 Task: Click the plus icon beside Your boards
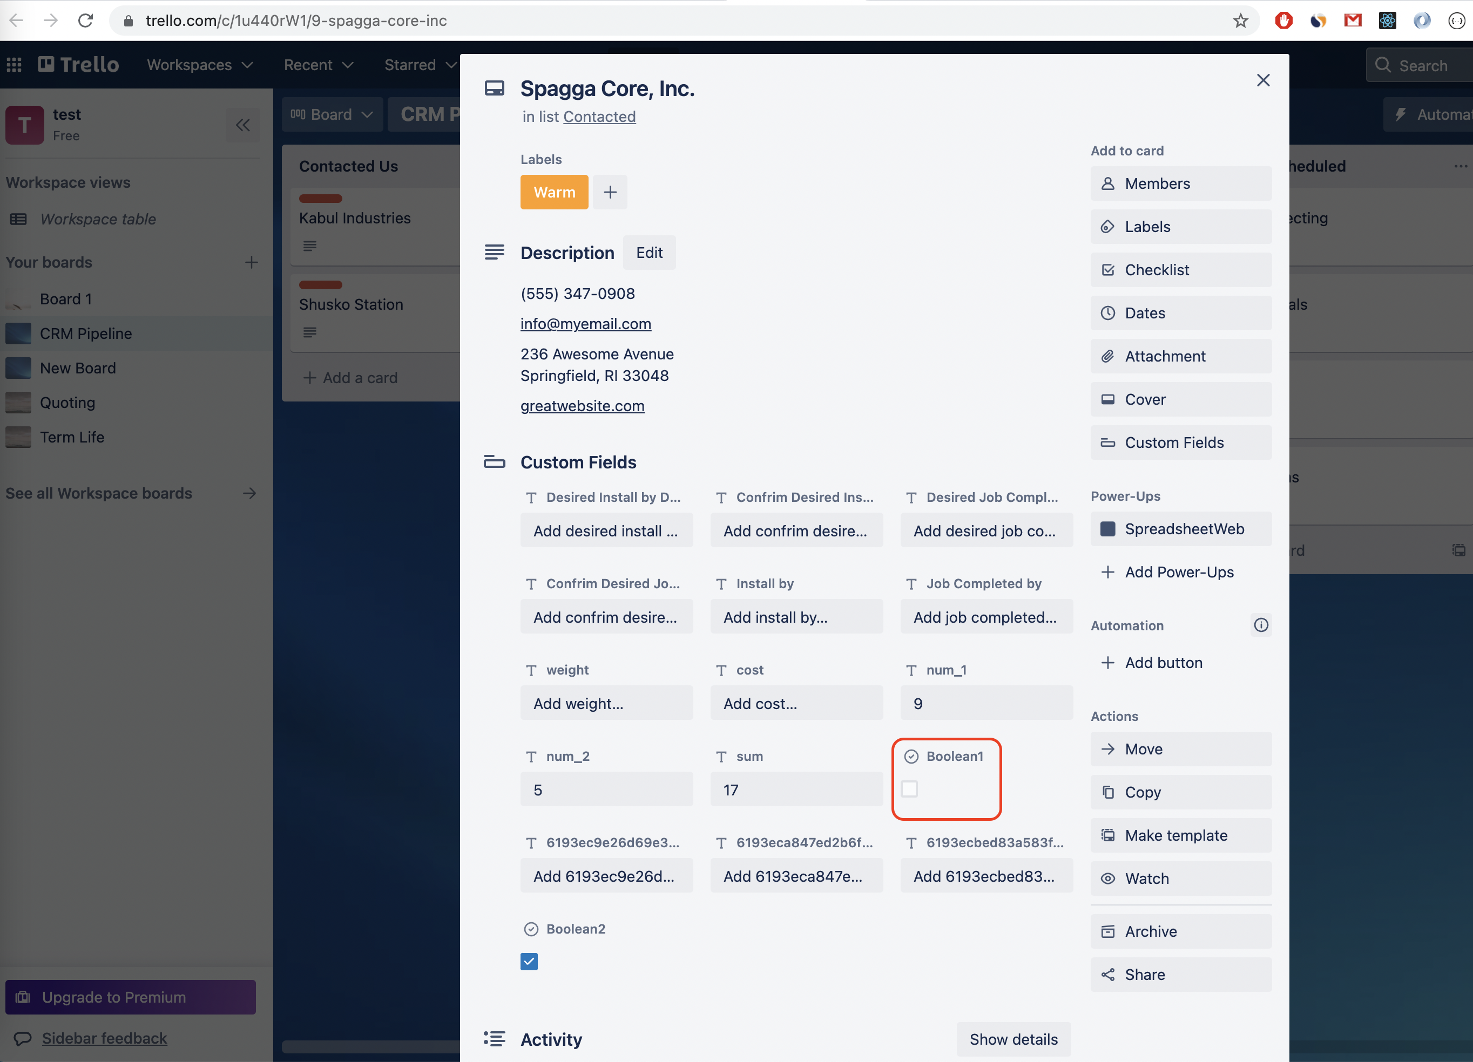pos(251,262)
